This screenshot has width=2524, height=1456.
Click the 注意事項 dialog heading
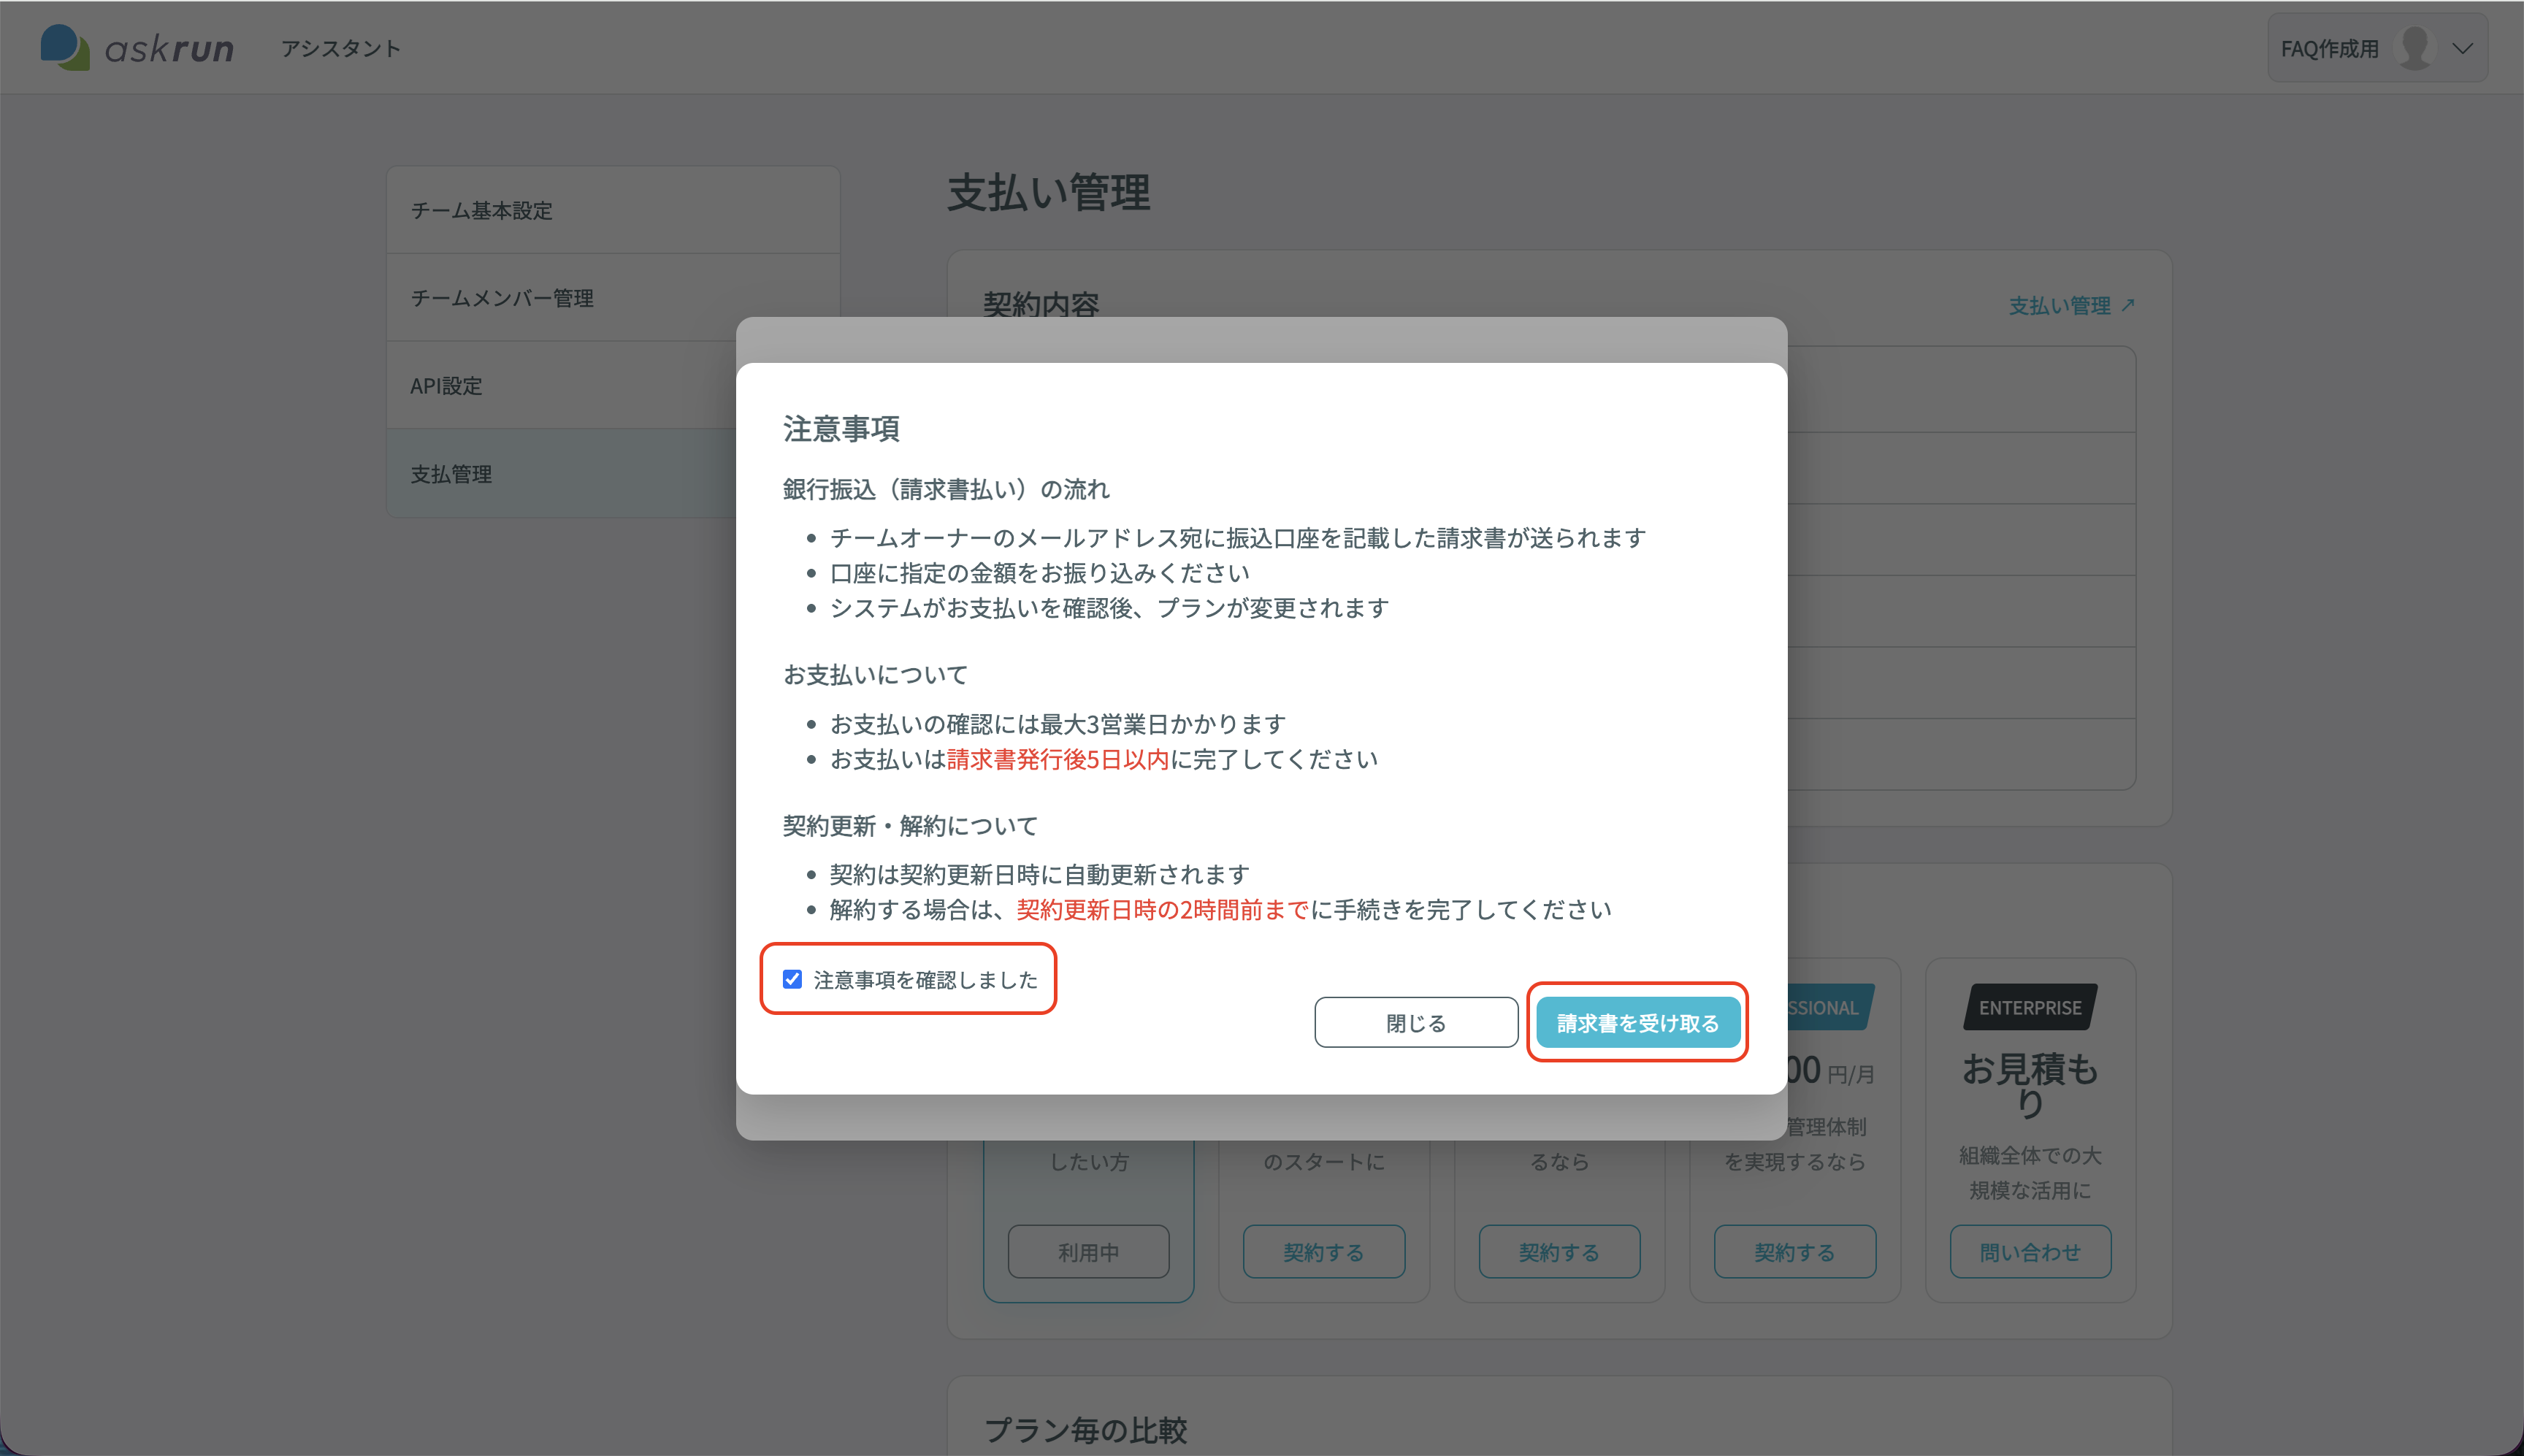pyautogui.click(x=841, y=428)
